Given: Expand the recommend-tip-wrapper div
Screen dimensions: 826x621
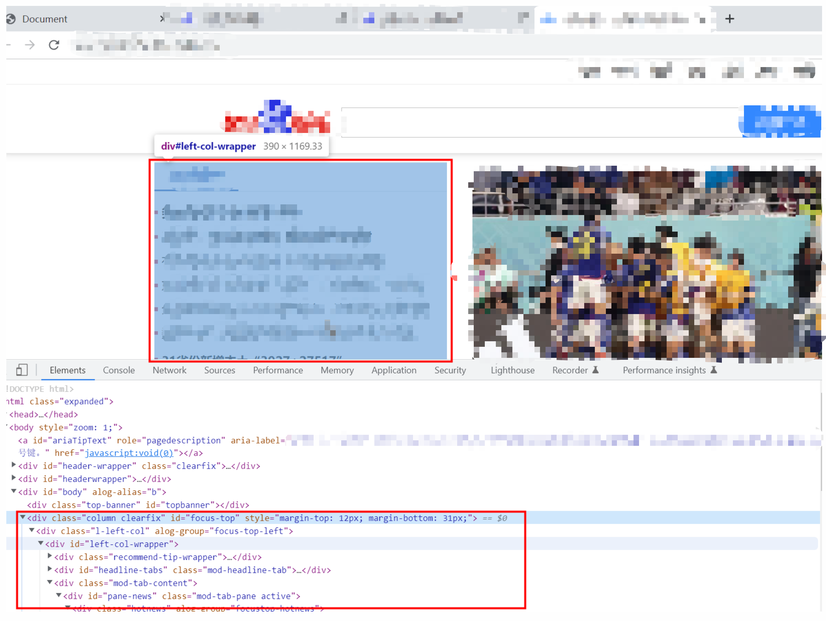Looking at the screenshot, I should point(50,557).
